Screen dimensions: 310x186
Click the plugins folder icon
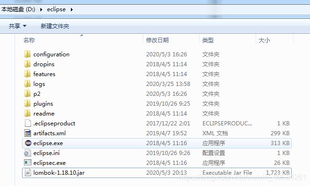(x=28, y=104)
